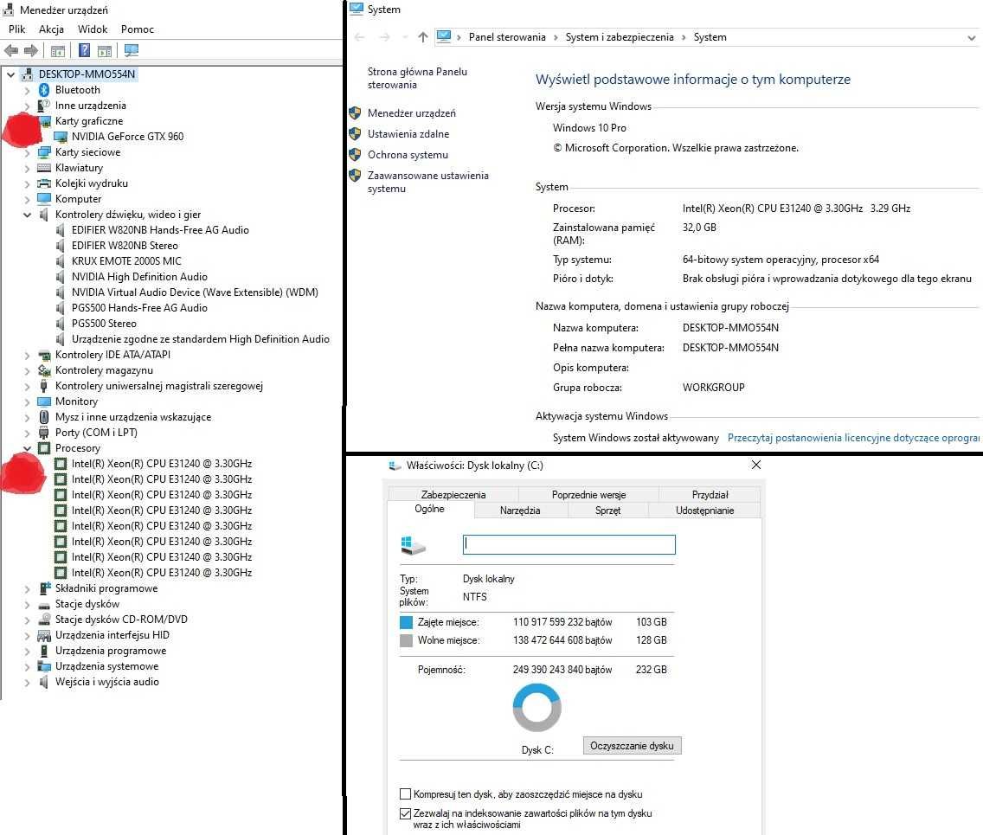
Task: Click the blue Zajęte miejsce color square
Action: 406,622
